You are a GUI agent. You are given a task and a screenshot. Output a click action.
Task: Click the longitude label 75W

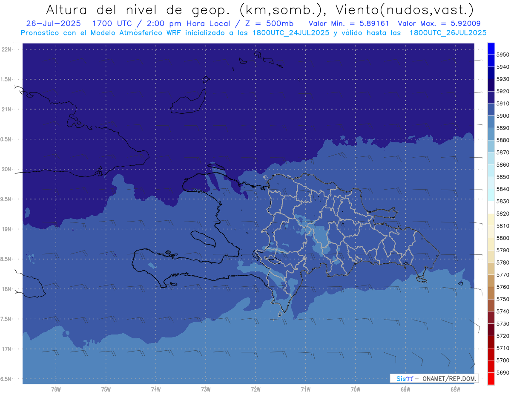(106, 389)
